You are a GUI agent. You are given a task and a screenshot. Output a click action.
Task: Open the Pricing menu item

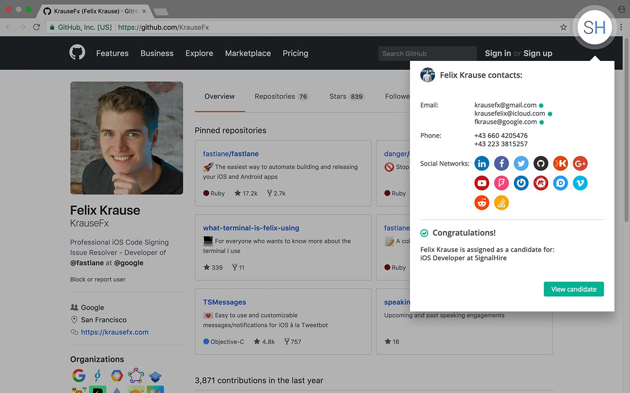[x=295, y=53]
